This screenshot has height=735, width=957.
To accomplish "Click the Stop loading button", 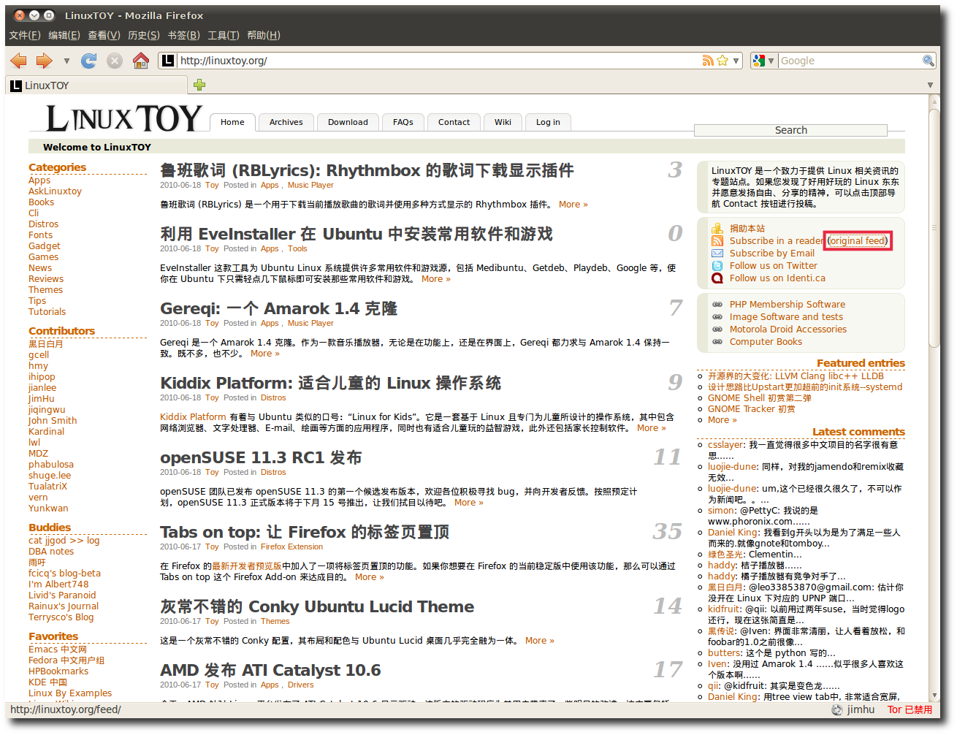I will (x=115, y=61).
